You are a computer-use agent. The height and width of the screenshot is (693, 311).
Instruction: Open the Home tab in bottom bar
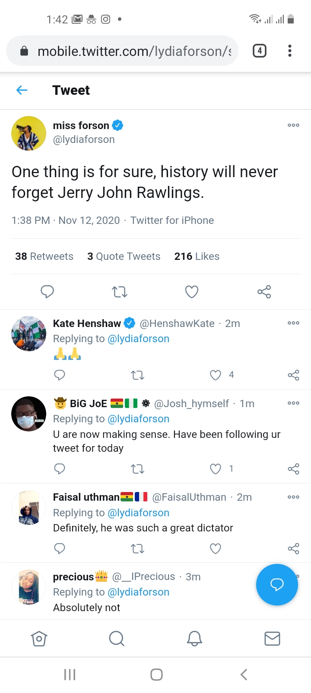[39, 638]
